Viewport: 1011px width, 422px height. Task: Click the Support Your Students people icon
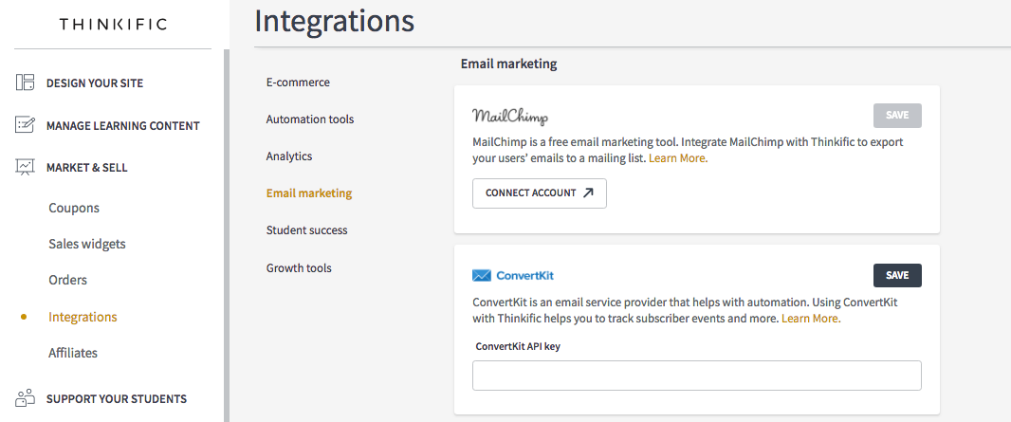(x=26, y=398)
